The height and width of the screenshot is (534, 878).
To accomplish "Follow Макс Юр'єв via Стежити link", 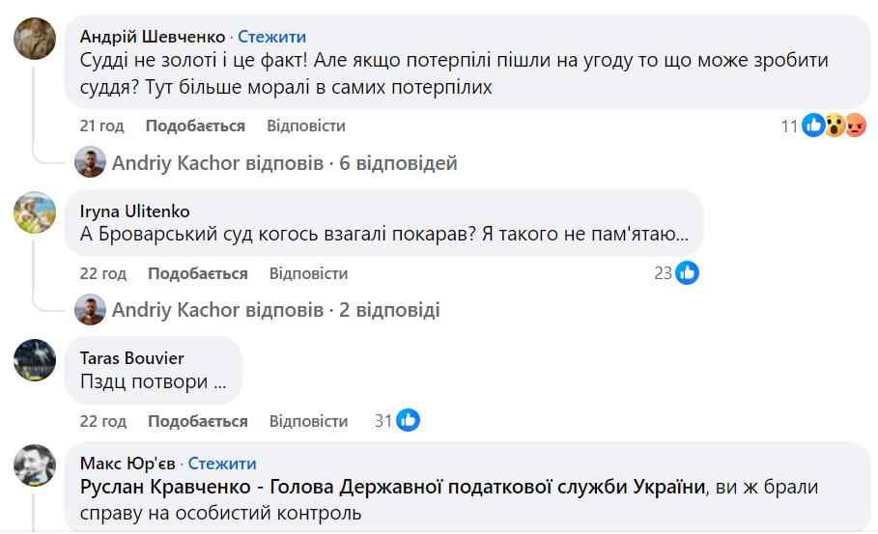I will (222, 464).
